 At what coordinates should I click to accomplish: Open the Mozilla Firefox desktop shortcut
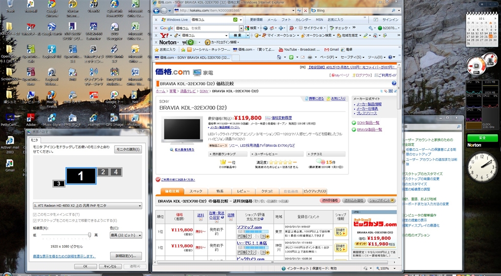pos(52,100)
